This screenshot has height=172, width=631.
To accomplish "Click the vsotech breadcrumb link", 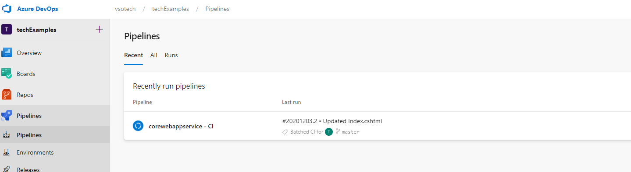I will [125, 9].
